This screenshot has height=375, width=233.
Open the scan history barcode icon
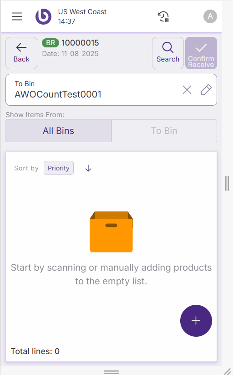coord(164,16)
